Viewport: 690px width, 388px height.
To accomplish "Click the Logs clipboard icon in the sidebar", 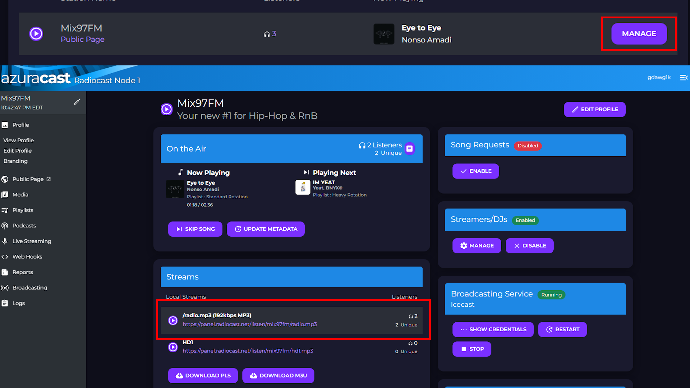I will point(5,303).
